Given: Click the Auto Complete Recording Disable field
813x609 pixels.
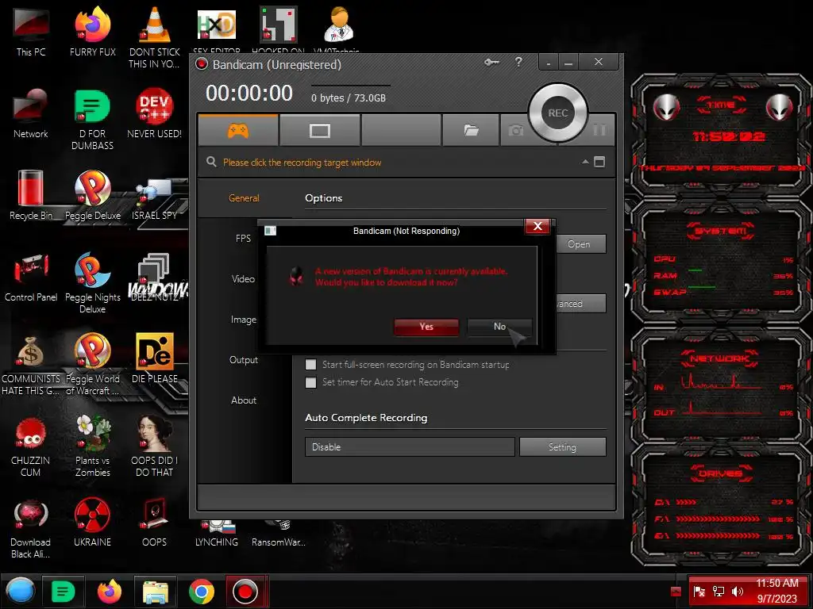Looking at the screenshot, I should (x=410, y=447).
